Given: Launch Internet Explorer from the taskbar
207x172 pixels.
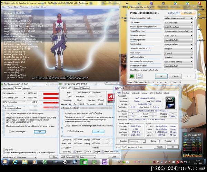Looking at the screenshot, I should click(x=15, y=162).
